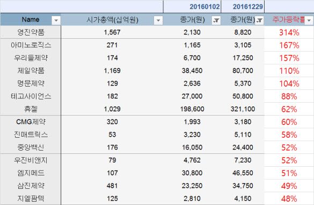
Task: Select the 320 market cap cell
Action: pyautogui.click(x=112, y=122)
